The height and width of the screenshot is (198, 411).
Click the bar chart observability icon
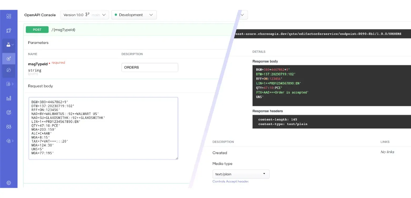tap(9, 98)
